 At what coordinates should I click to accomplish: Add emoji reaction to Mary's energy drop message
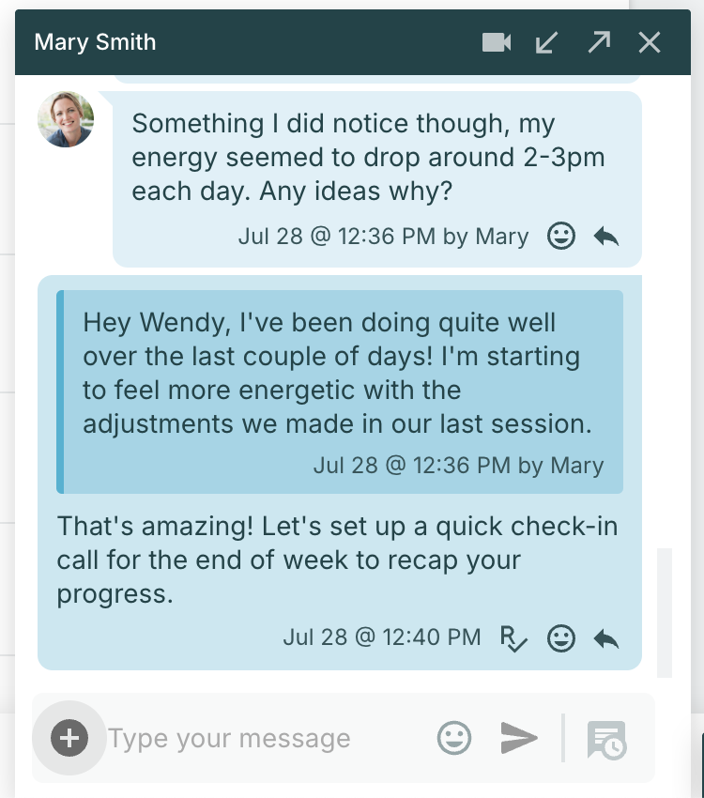click(561, 237)
